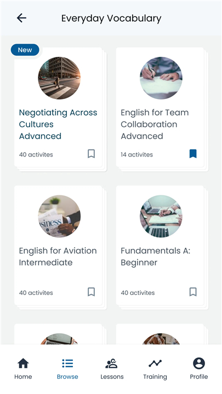Open Home via the house icon
The height and width of the screenshot is (394, 222).
coord(23,363)
